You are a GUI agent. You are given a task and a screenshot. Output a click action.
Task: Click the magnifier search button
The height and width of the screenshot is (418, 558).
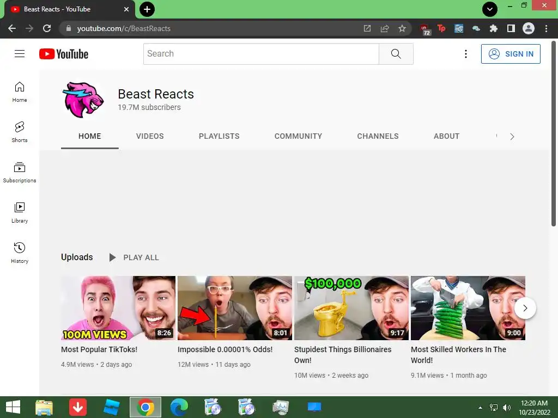pos(396,54)
